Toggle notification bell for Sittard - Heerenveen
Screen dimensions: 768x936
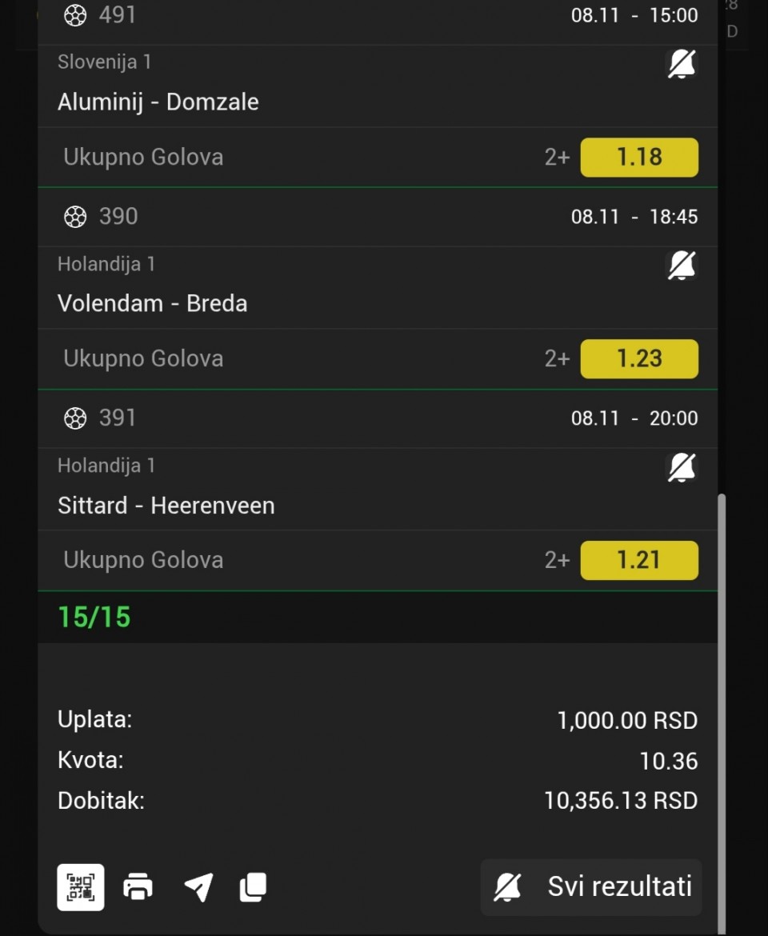click(x=682, y=467)
